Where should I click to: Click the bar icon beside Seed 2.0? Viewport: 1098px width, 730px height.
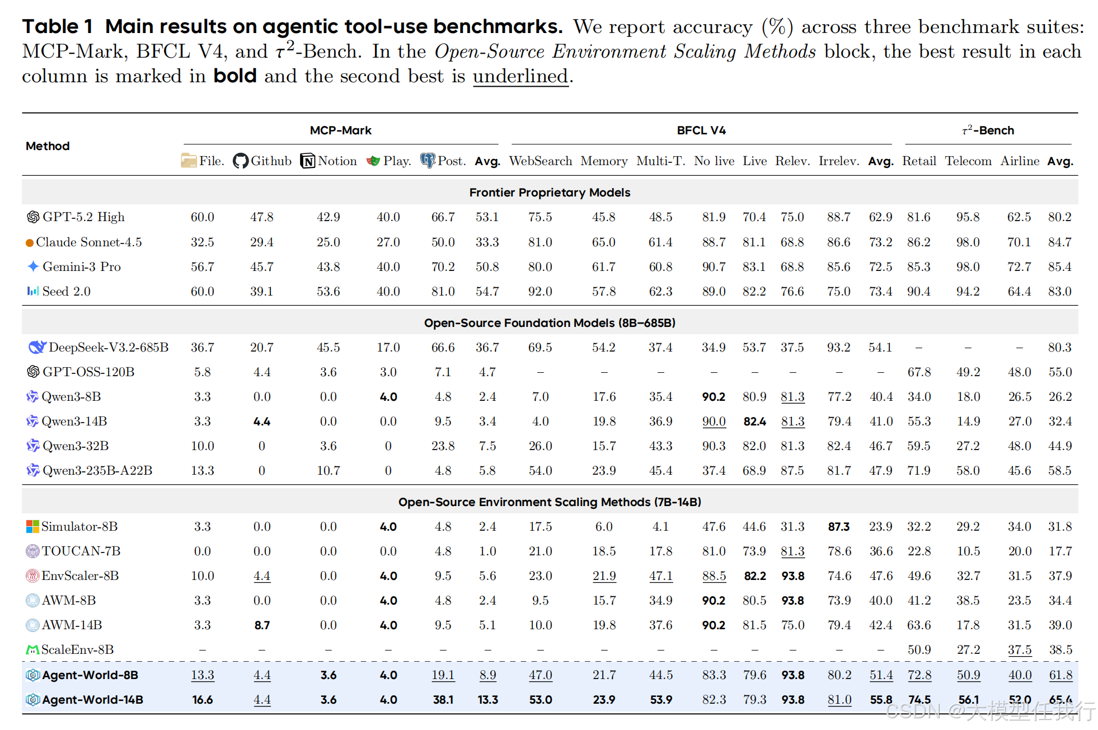[x=33, y=291]
